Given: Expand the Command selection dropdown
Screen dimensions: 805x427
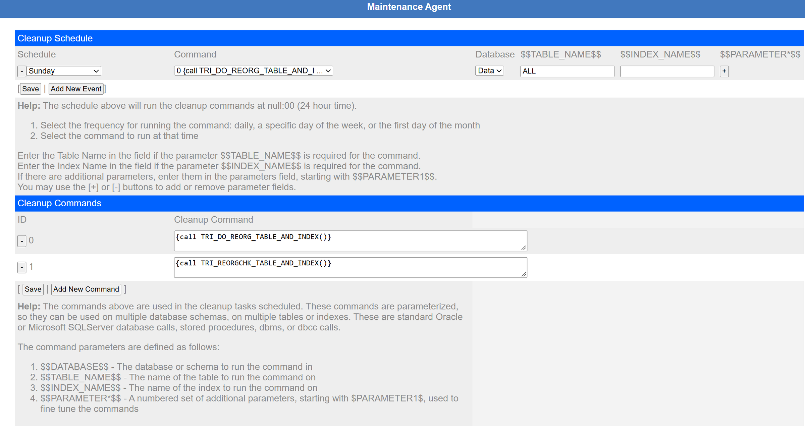Looking at the screenshot, I should [x=253, y=71].
